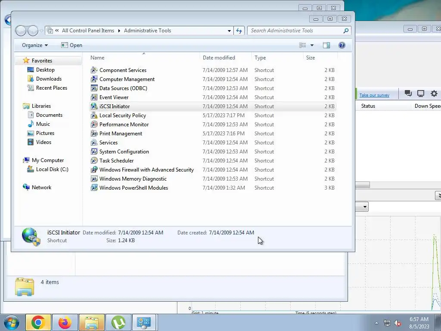This screenshot has width=441, height=331.
Task: Switch to uTorrent on the taskbar
Action: (x=118, y=322)
